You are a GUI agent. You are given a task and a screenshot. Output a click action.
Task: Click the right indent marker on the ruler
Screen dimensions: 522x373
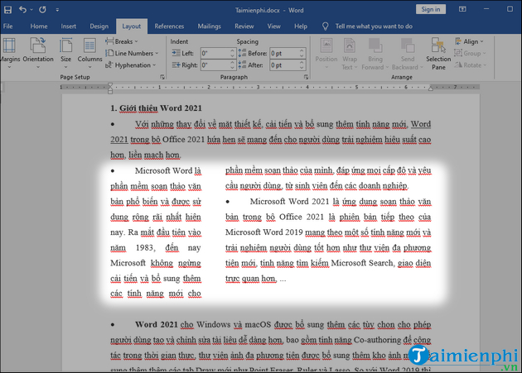pos(431,88)
